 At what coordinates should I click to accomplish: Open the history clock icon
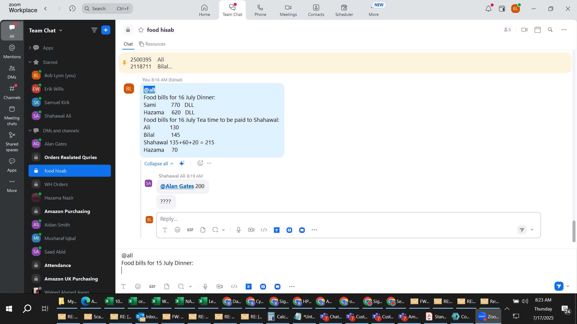[72, 8]
